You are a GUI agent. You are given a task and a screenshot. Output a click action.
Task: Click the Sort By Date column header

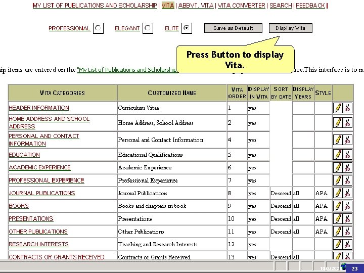point(281,93)
